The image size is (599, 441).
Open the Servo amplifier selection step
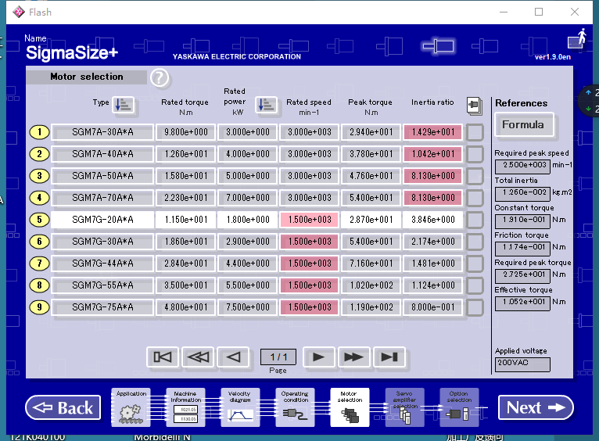click(x=404, y=407)
